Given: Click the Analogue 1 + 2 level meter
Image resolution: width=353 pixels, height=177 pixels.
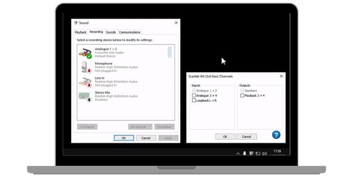Looking at the screenshot, I should [x=170, y=52].
